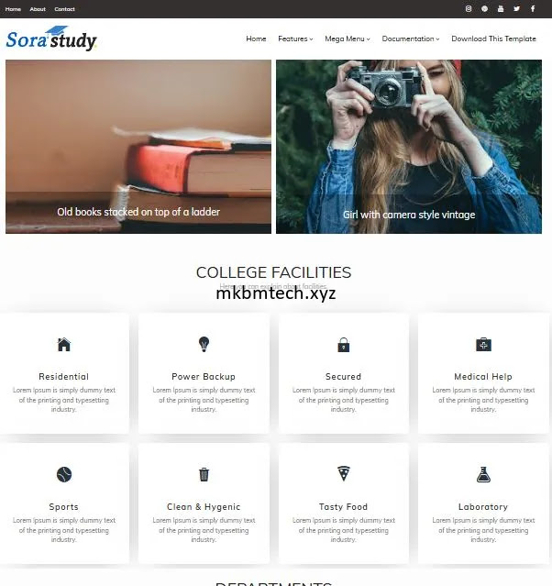Click the Download This Template link

pos(493,39)
